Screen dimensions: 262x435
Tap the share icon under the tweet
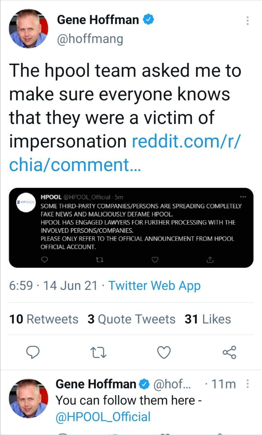tap(229, 352)
